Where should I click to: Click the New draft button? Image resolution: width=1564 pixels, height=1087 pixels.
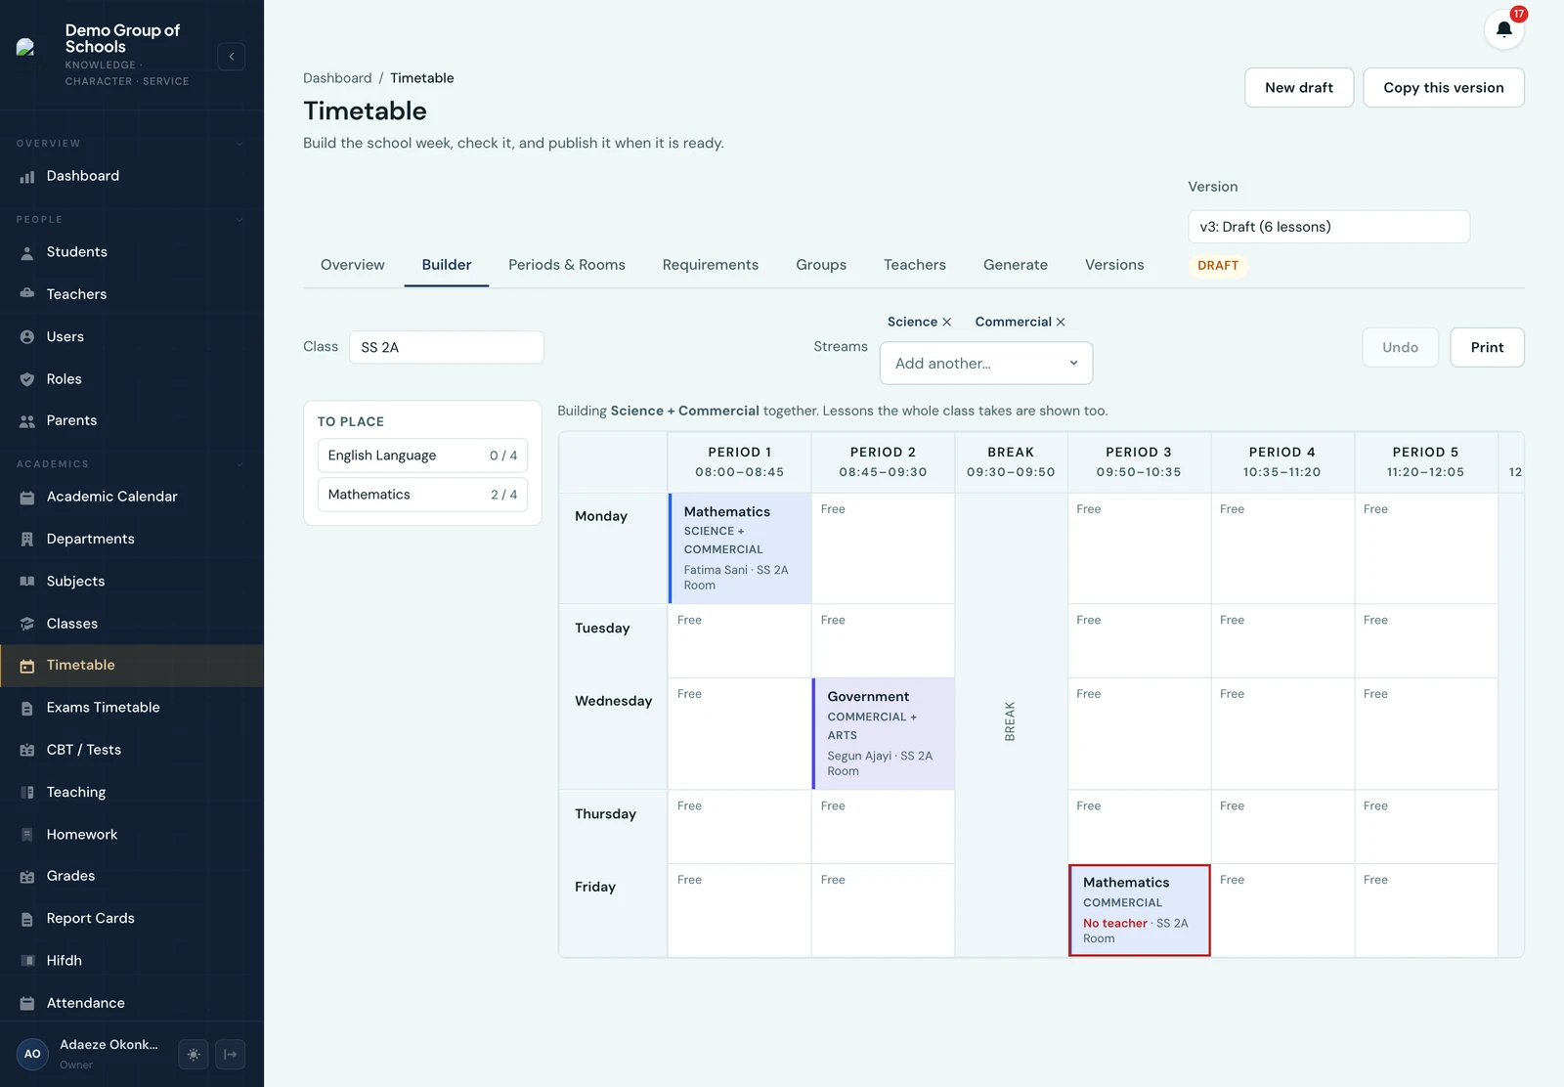[x=1299, y=88]
